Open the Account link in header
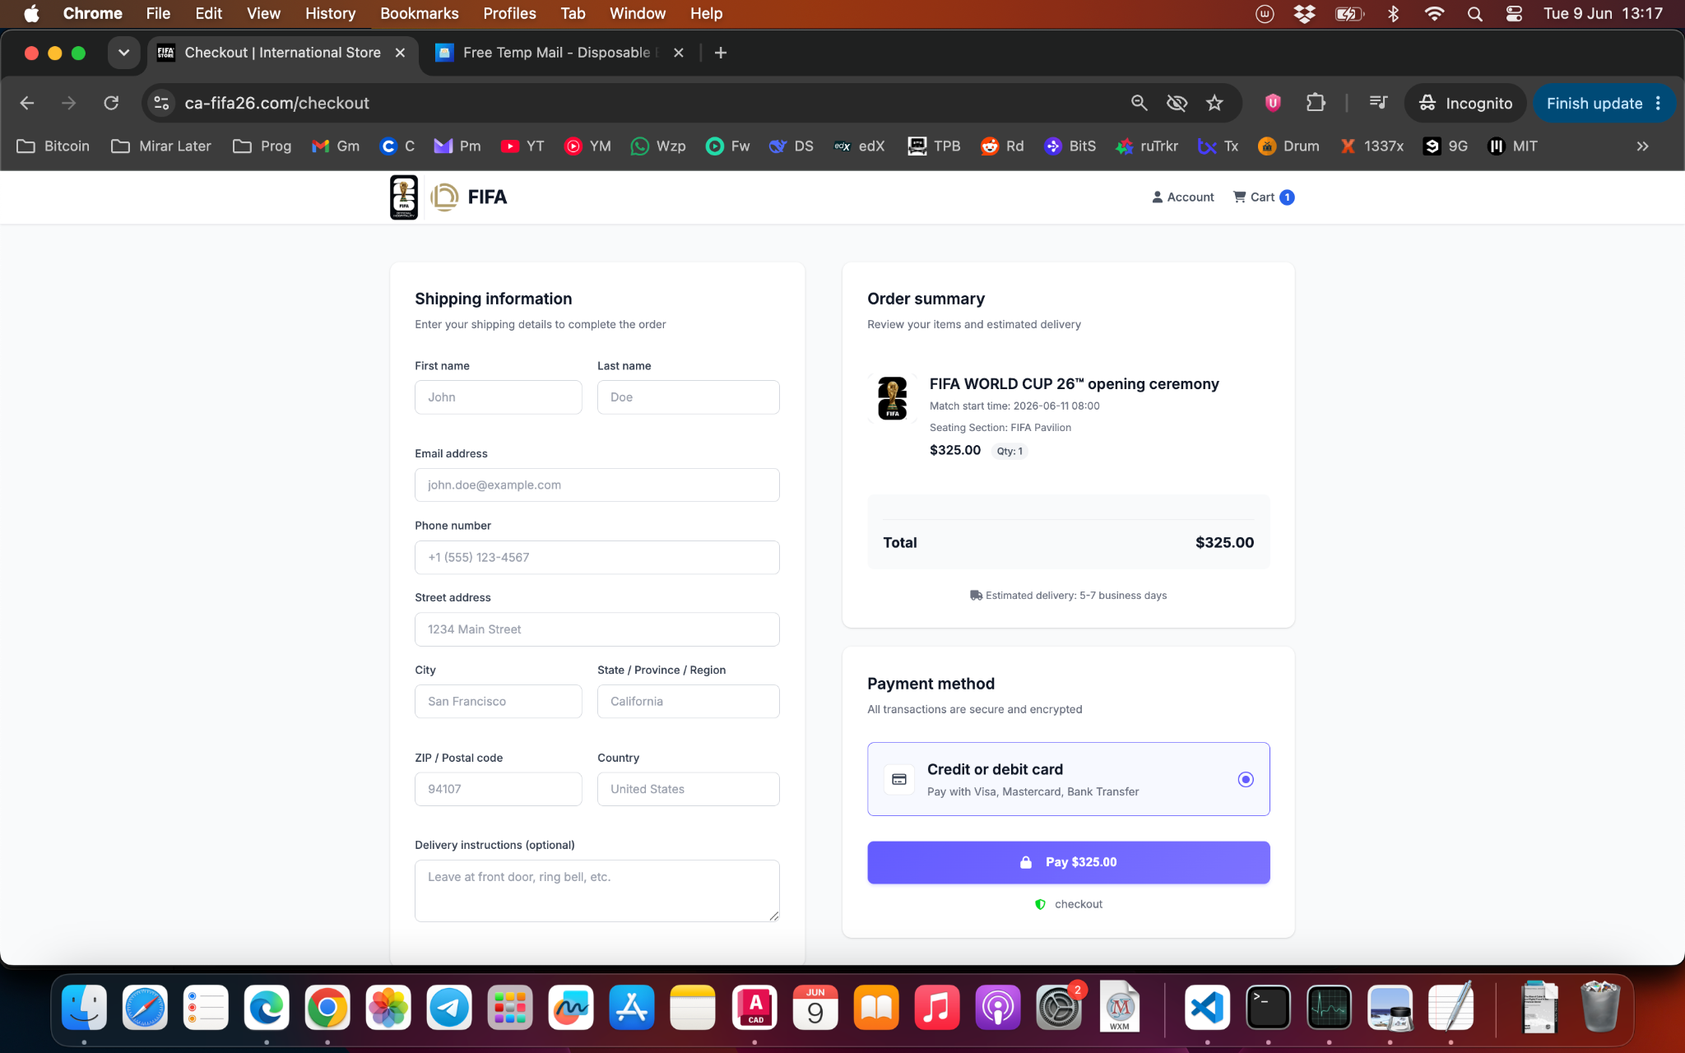This screenshot has height=1053, width=1685. [x=1182, y=197]
